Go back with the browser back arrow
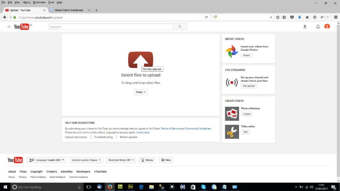The height and width of the screenshot is (191, 340). pos(5,17)
